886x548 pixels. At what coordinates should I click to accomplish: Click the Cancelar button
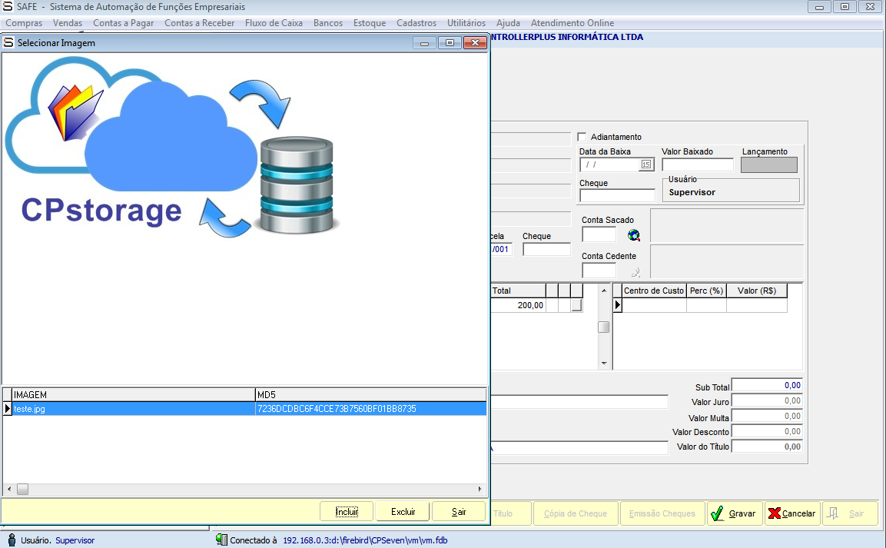(792, 513)
